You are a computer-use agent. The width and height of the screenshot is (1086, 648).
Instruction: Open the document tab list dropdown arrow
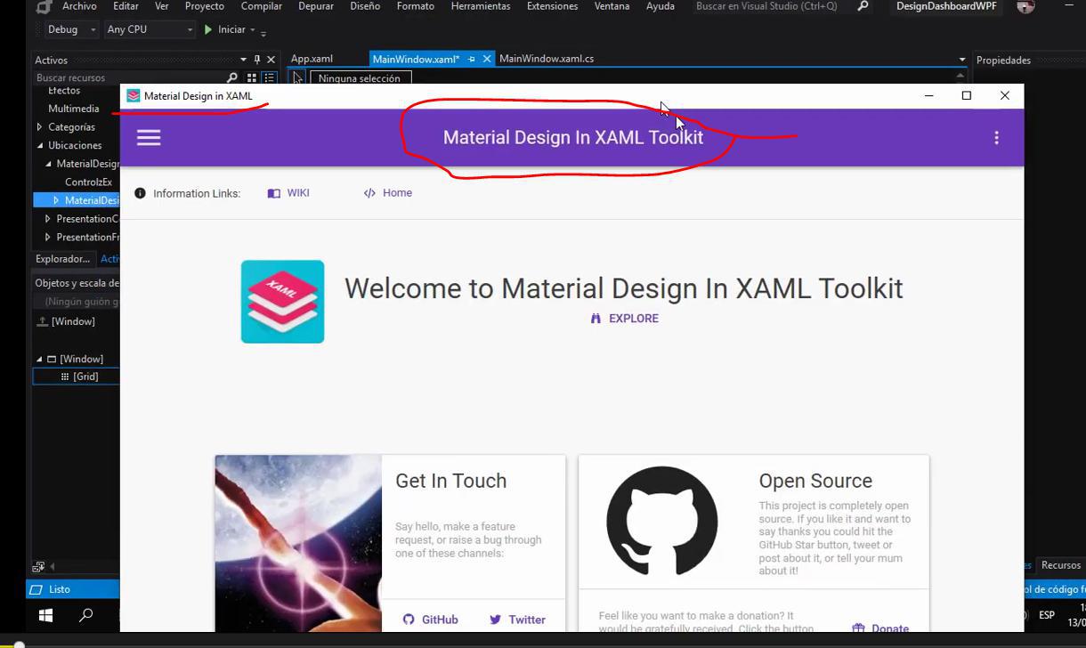pyautogui.click(x=961, y=60)
